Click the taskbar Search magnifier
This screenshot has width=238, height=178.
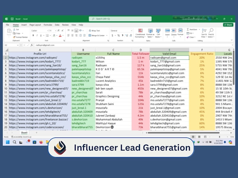pos(14,142)
